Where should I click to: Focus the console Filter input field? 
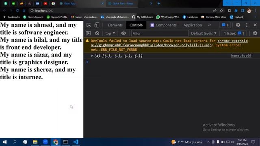160,33
